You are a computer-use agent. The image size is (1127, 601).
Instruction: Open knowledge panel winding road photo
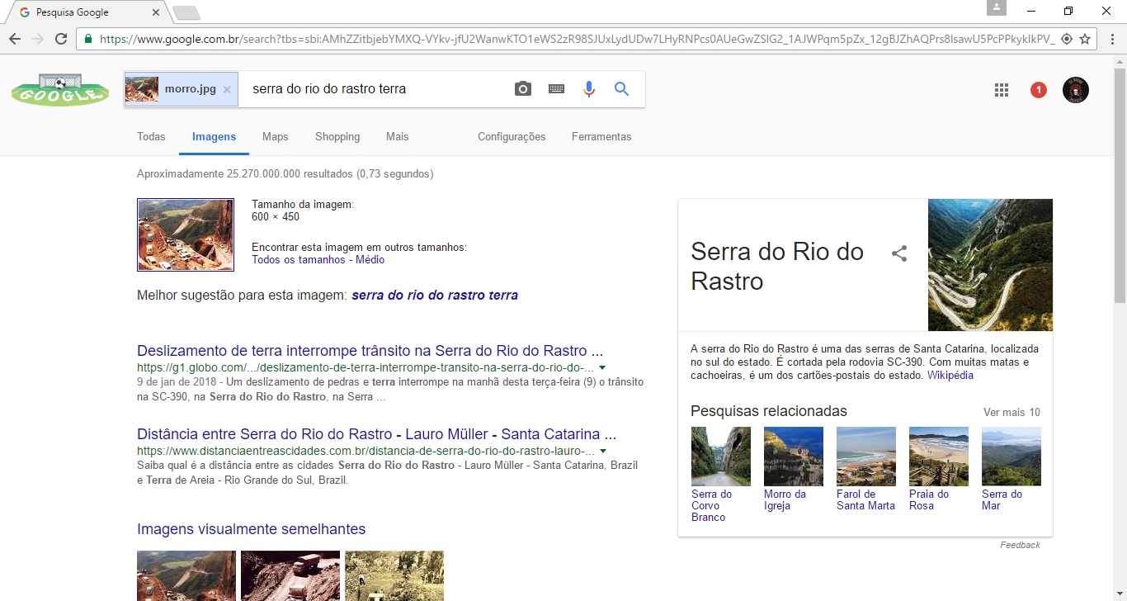pos(990,265)
